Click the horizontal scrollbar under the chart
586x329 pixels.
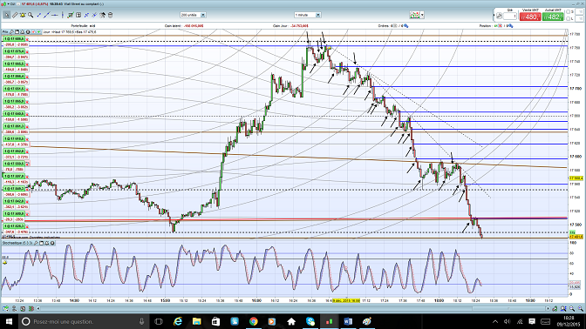coord(293,308)
